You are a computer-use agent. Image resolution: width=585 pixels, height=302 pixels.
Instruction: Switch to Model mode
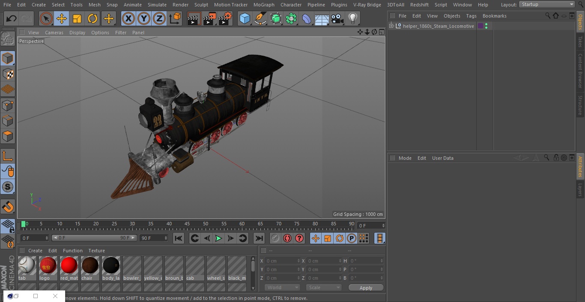[x=8, y=58]
